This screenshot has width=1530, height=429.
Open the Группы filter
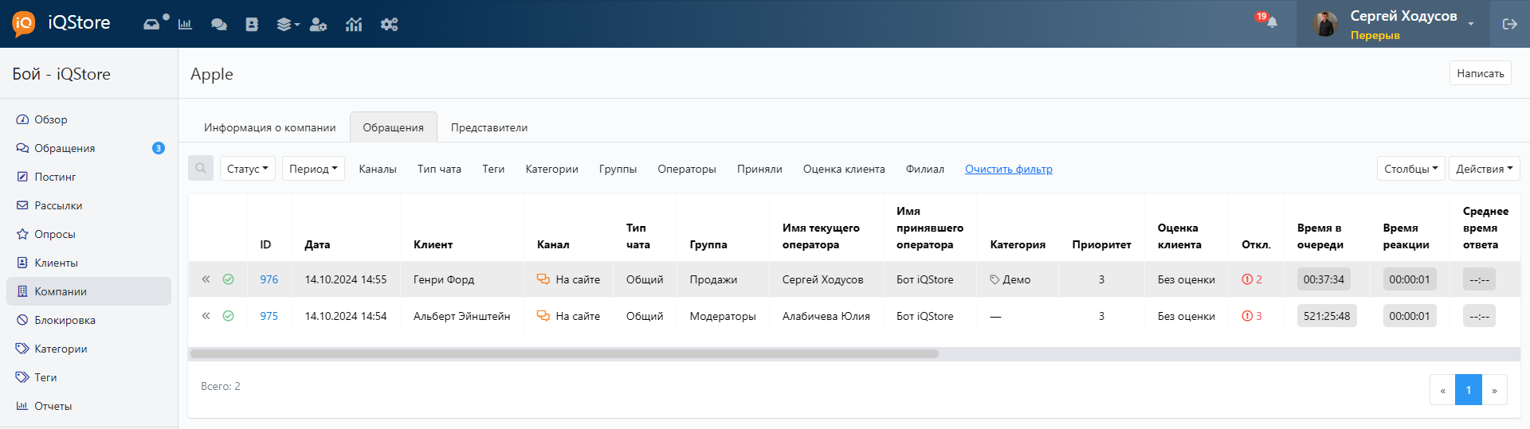tap(618, 169)
